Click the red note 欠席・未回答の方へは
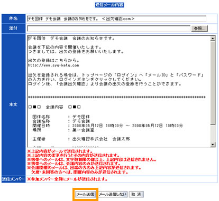This screenshot has width=219, height=201. [80, 172]
